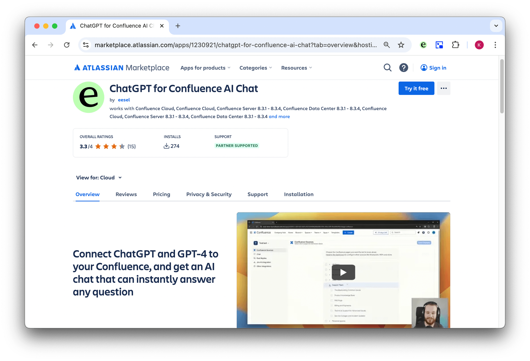Image resolution: width=530 pixels, height=361 pixels.
Task: Switch to the Reviews tab
Action: click(126, 194)
